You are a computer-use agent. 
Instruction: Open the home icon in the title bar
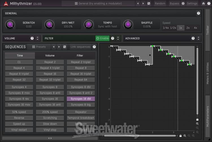click(203, 3)
